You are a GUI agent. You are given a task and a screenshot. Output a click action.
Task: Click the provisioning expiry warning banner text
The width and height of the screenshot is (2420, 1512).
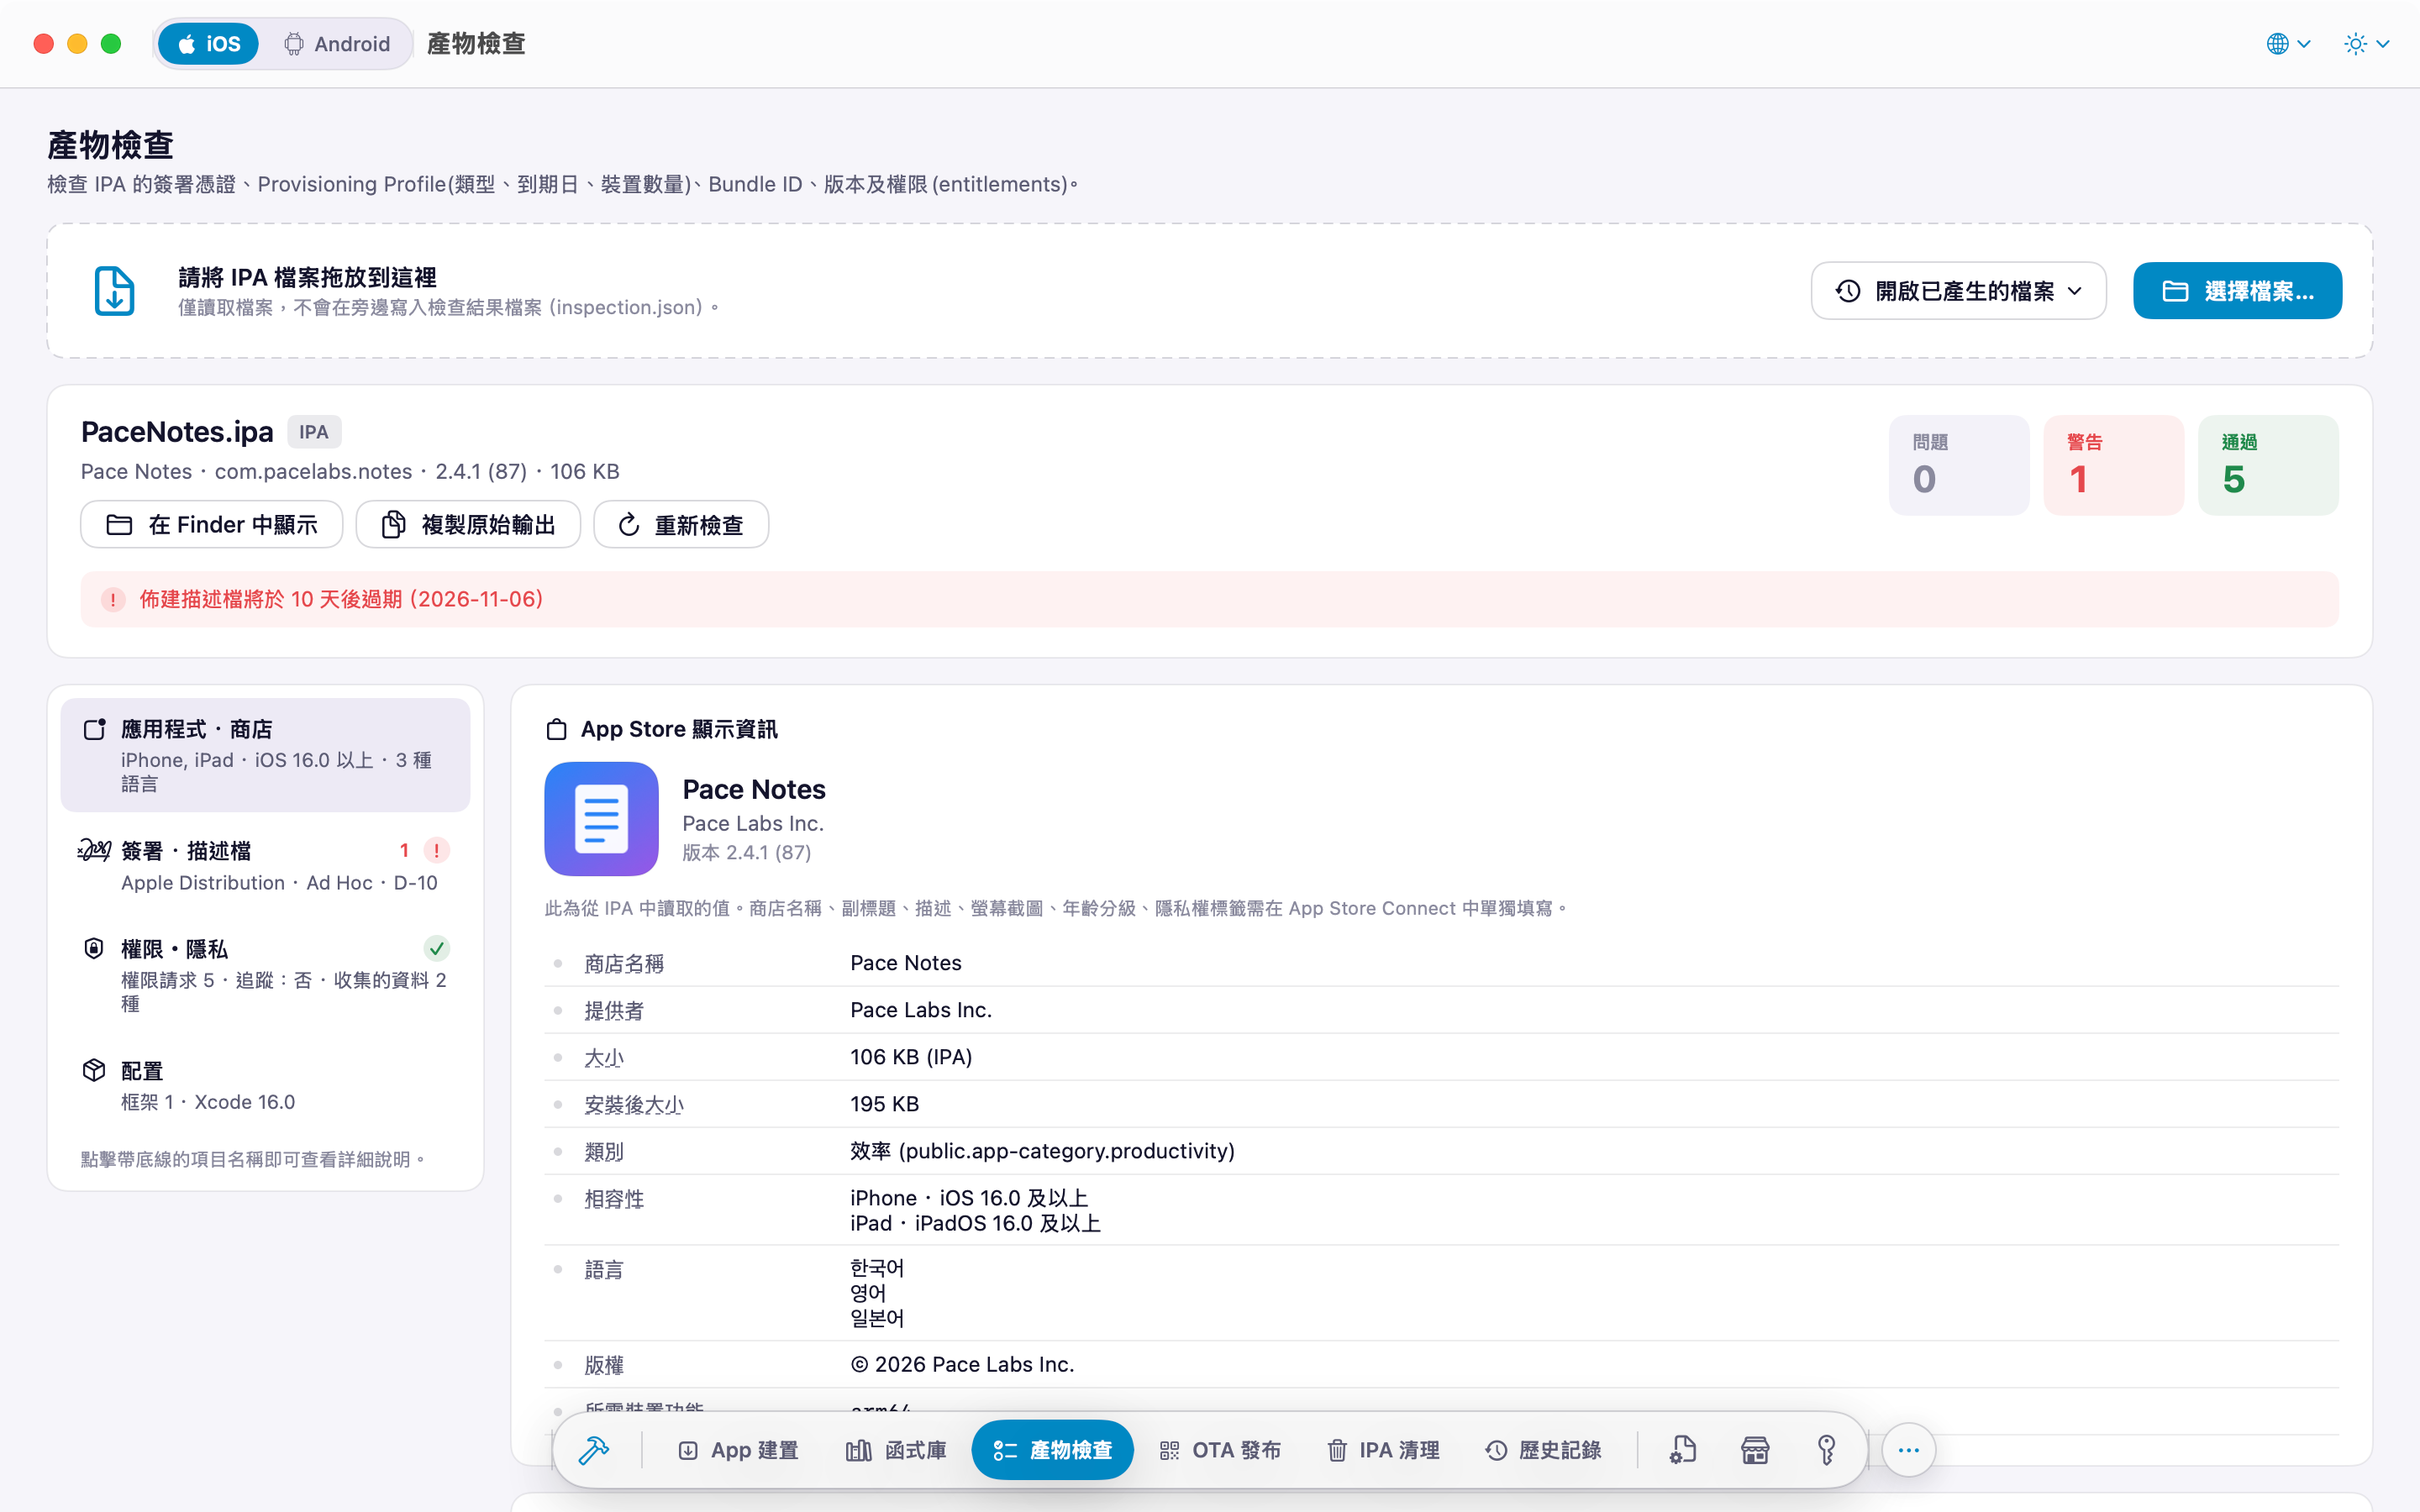341,599
